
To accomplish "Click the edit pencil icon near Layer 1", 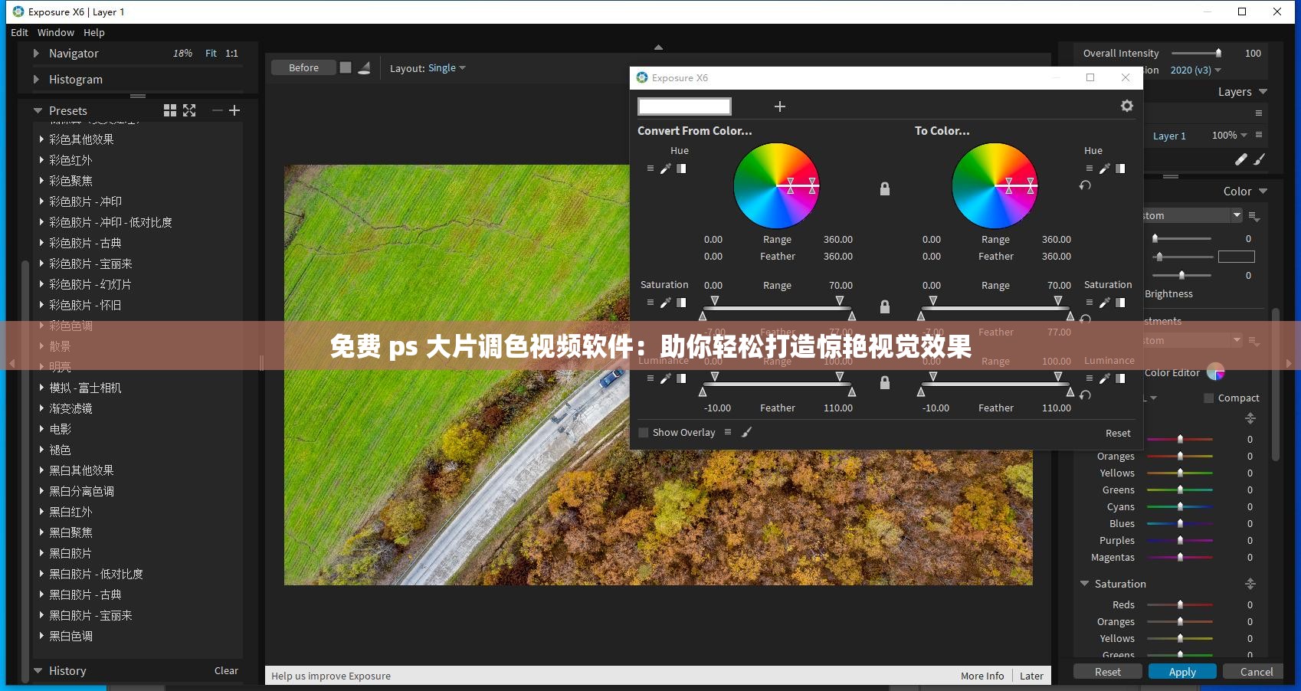I will (x=1241, y=159).
